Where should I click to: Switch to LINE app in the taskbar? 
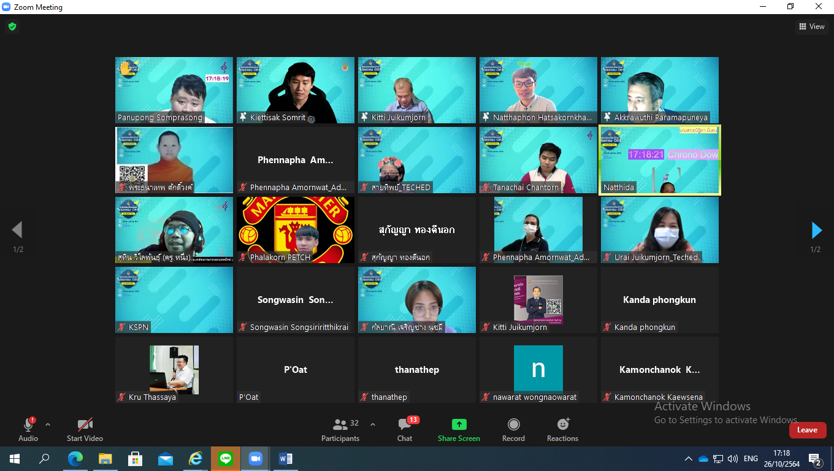click(225, 459)
